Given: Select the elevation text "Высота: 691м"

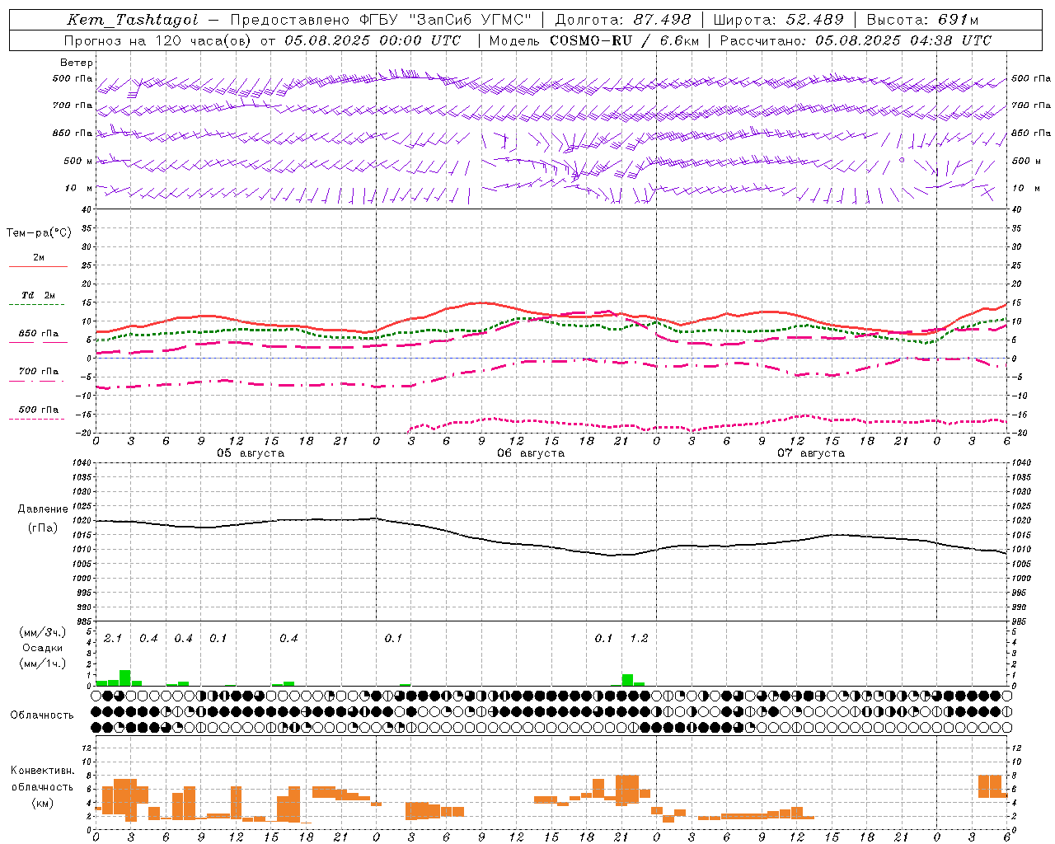Looking at the screenshot, I should click(923, 20).
